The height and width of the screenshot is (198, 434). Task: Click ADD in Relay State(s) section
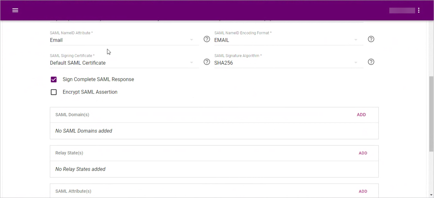click(x=363, y=153)
